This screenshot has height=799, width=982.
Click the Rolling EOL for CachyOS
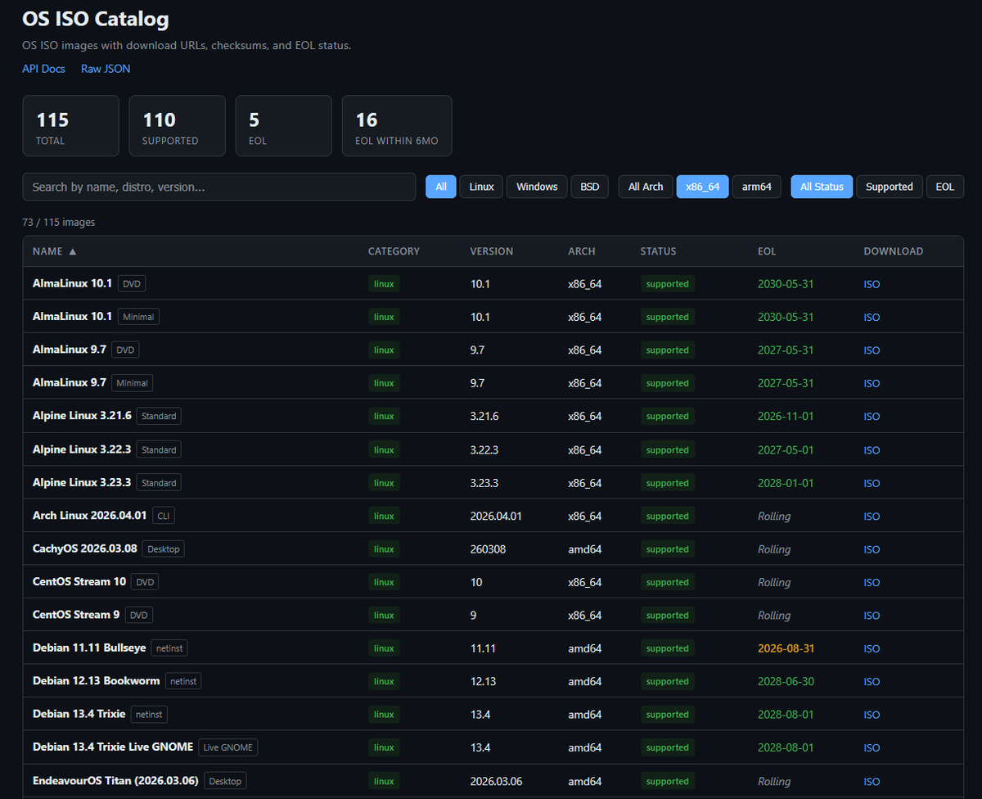774,549
